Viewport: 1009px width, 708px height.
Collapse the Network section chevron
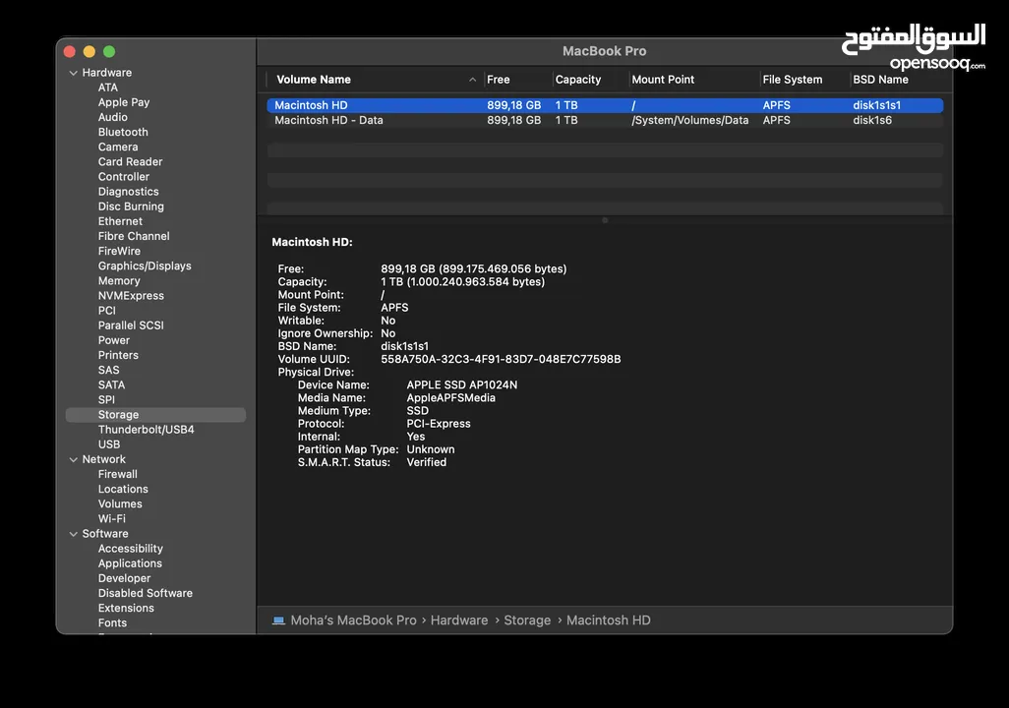click(x=74, y=459)
